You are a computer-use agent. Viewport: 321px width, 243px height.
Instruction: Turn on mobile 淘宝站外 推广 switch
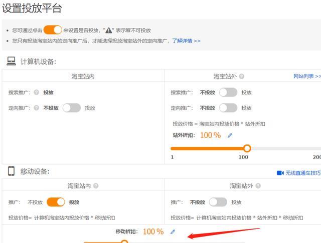pos(218,202)
